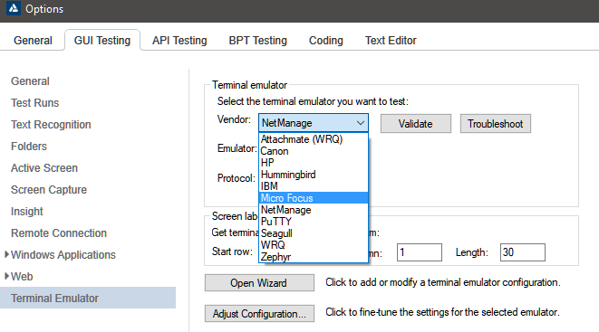Choose PuTTY from vendor list
The width and height of the screenshot is (599, 332).
314,222
